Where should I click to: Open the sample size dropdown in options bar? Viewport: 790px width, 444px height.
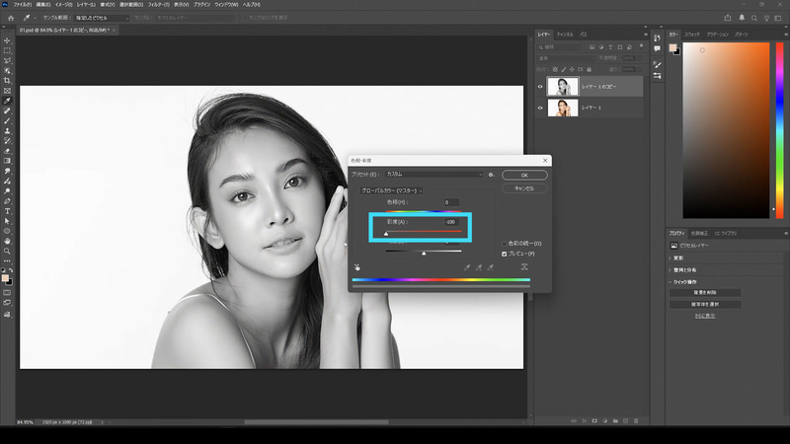pyautogui.click(x=103, y=18)
